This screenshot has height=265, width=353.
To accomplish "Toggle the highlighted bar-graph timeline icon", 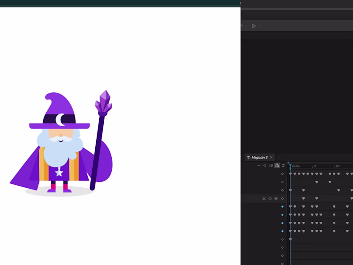I will pyautogui.click(x=277, y=166).
